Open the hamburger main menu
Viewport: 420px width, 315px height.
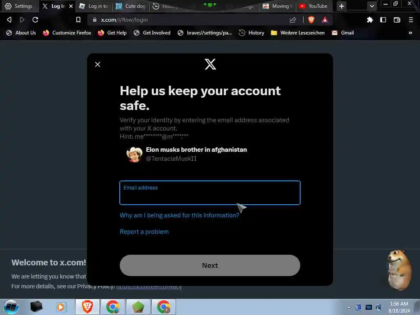pos(411,20)
